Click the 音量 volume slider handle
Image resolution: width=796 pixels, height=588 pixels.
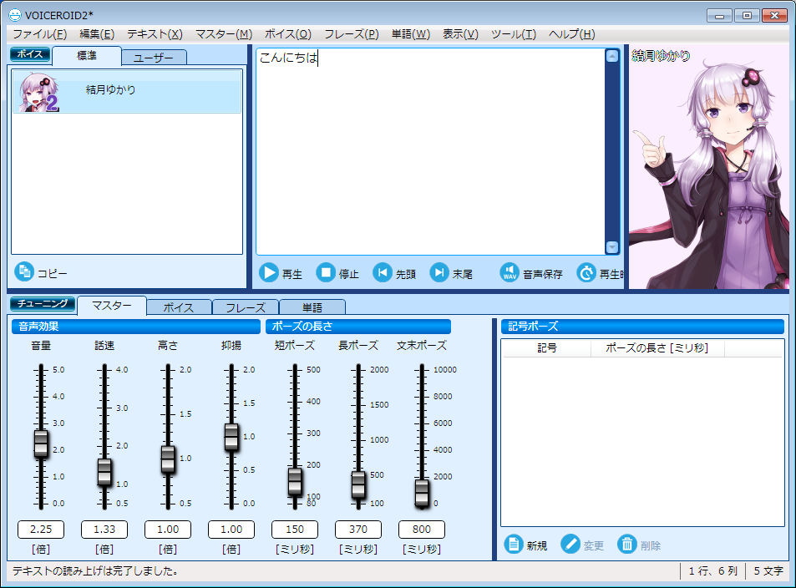point(41,444)
